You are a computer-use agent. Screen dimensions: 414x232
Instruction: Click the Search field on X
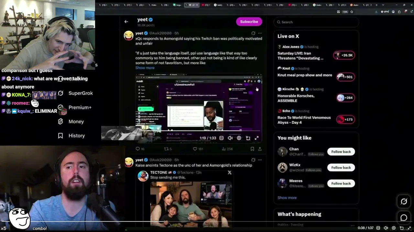(x=316, y=22)
